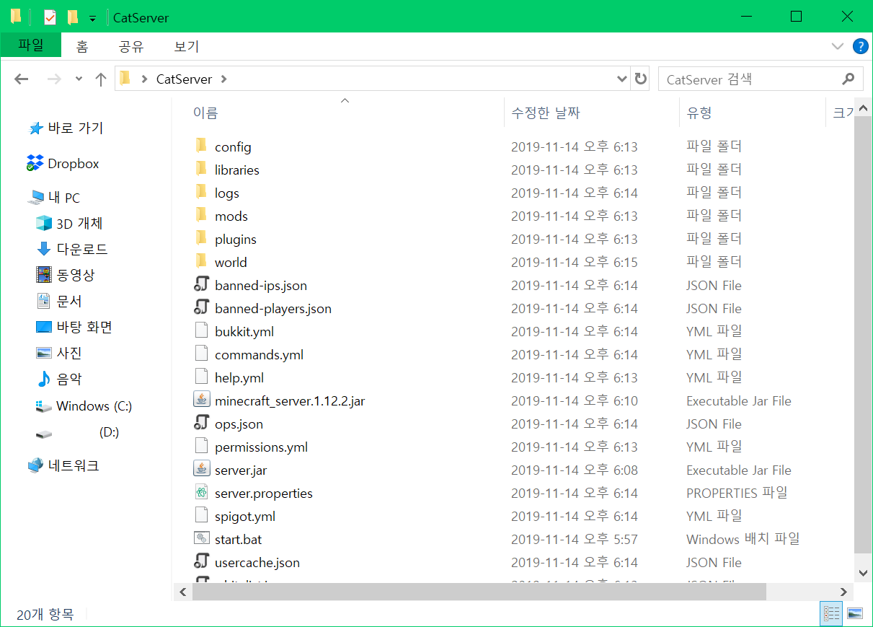Select the commands.yml file name
The height and width of the screenshot is (627, 873).
coord(259,354)
